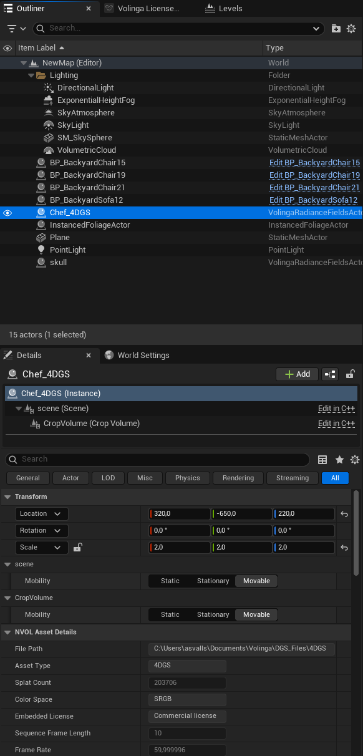Open Outliner settings gear
The height and width of the screenshot is (756, 363).
pyautogui.click(x=352, y=29)
